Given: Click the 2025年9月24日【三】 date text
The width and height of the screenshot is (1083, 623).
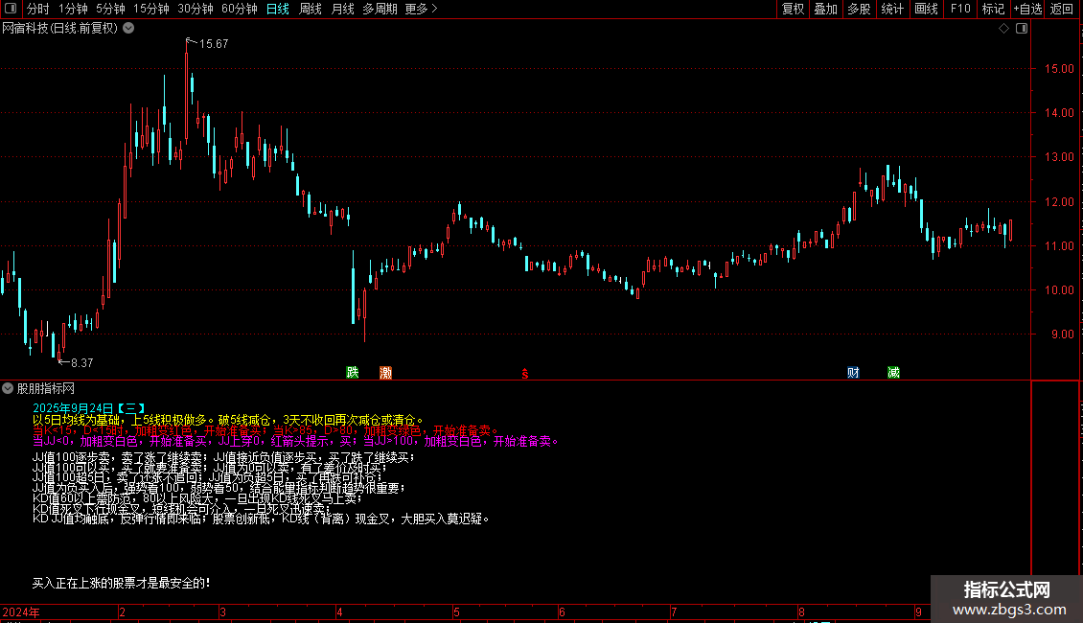Looking at the screenshot, I should point(89,409).
